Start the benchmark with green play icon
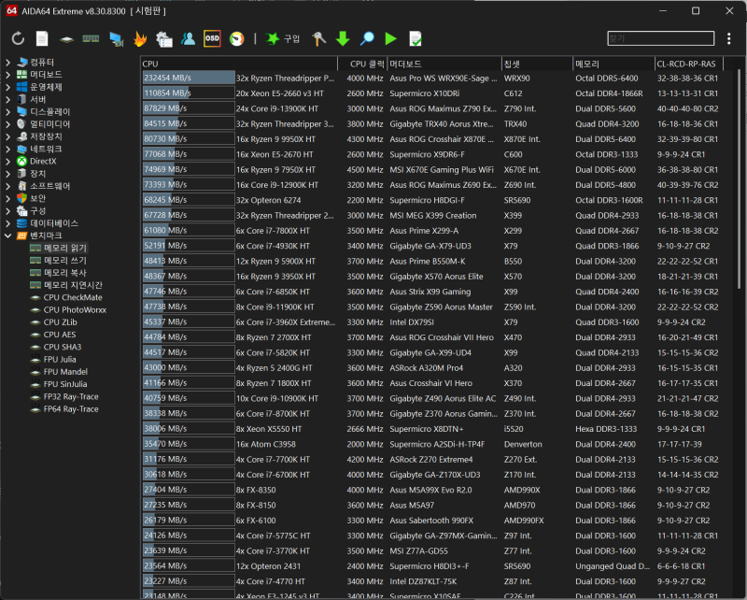This screenshot has width=747, height=600. point(390,38)
